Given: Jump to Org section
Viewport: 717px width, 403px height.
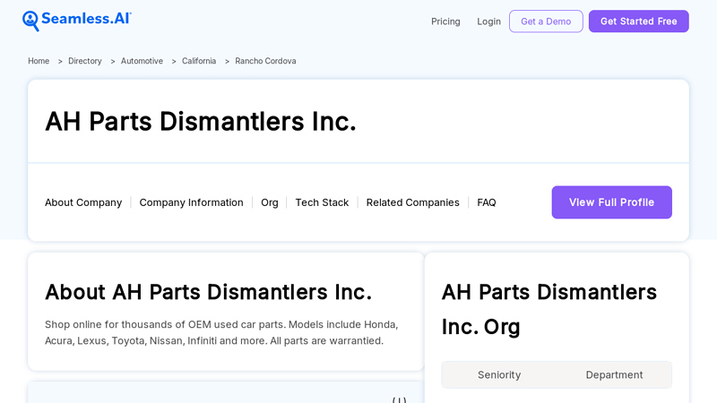Looking at the screenshot, I should [x=270, y=202].
